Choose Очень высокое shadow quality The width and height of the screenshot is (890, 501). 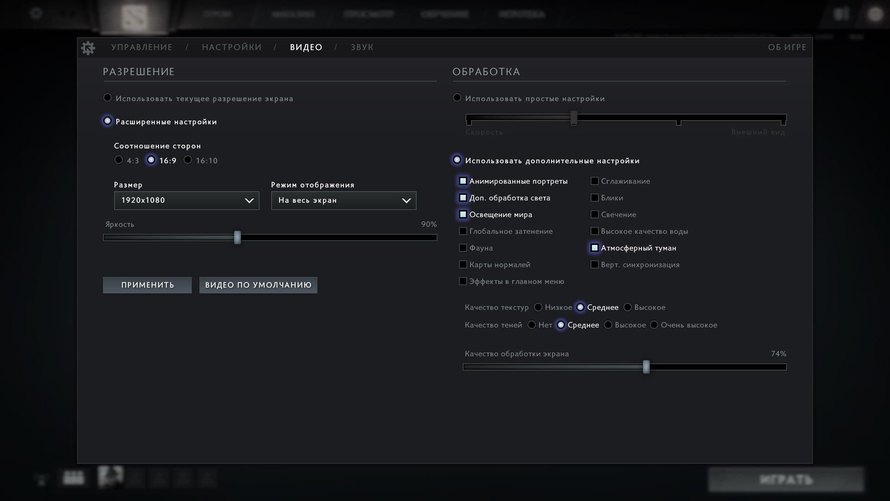654,325
